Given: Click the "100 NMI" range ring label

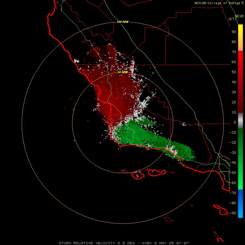Looking at the screenshot, I should (122, 22).
